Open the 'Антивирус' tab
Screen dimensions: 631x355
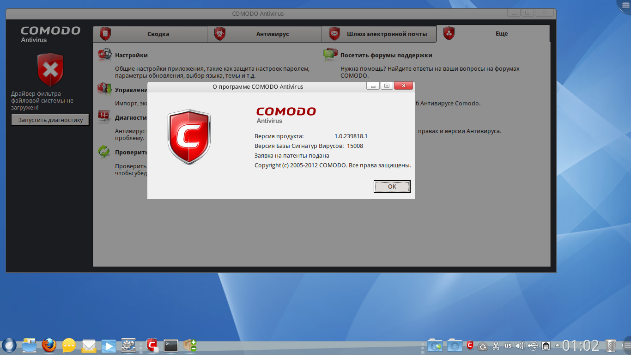pos(264,34)
